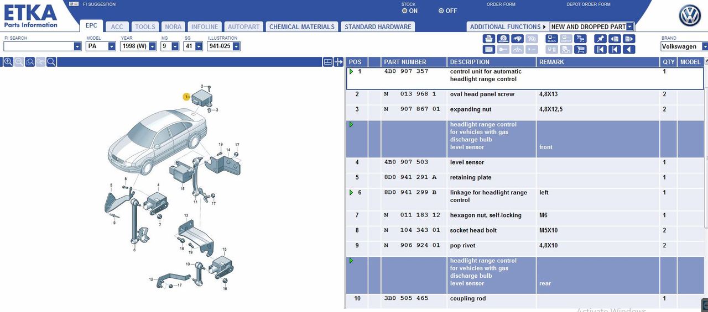Image resolution: width=708 pixels, height=312 pixels.
Task: Open the BRAND dropdown showing Volkswagen
Action: pyautogui.click(x=705, y=46)
